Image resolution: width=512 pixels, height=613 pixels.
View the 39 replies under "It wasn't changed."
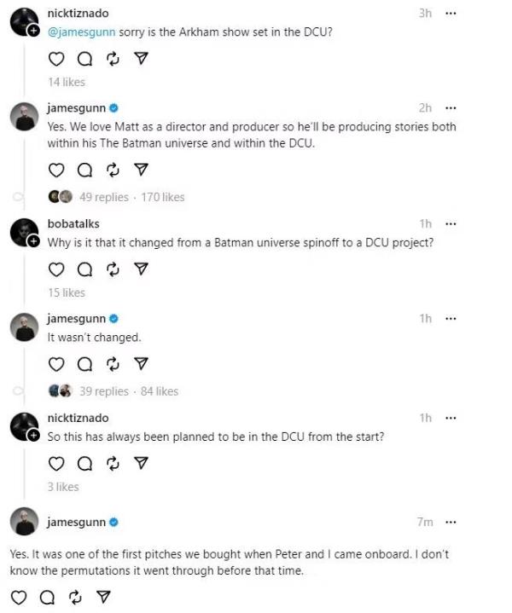(103, 391)
